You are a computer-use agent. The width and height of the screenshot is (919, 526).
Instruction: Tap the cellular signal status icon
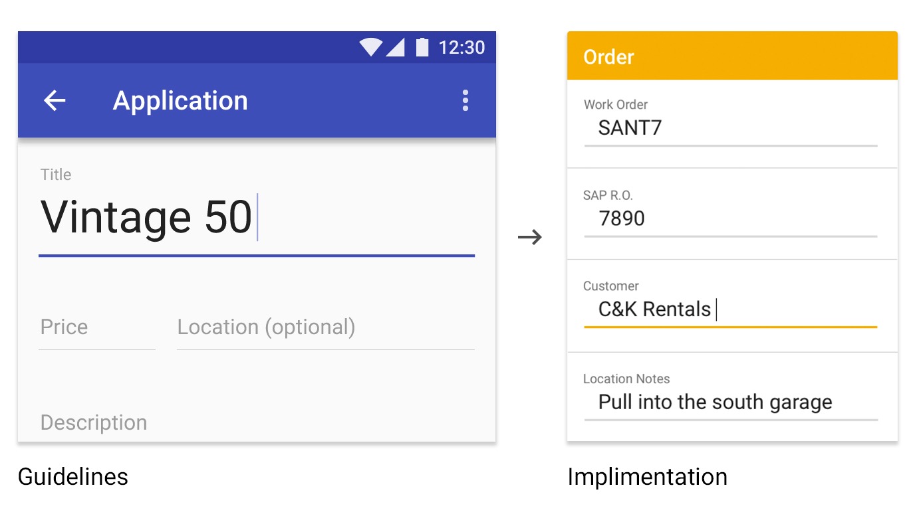[x=395, y=47]
